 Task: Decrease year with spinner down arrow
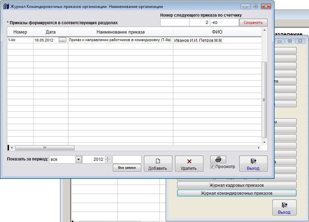tap(107, 161)
